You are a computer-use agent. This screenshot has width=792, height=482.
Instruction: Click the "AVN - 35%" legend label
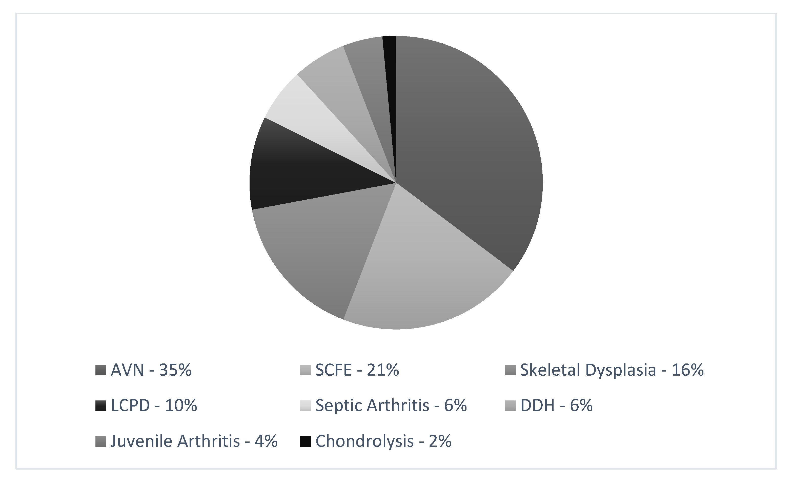pos(151,370)
